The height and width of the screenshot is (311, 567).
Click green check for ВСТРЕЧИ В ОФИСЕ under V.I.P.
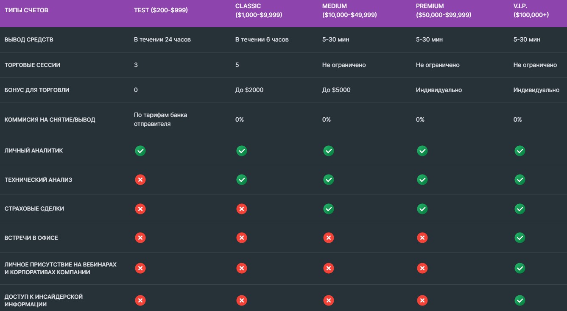pyautogui.click(x=520, y=238)
